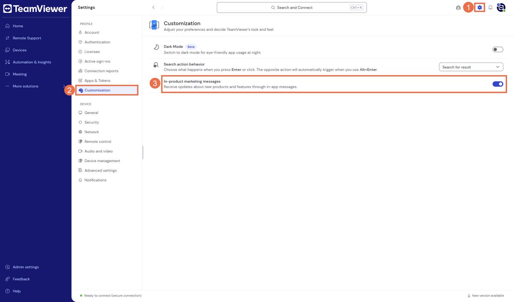
Task: Open the Search for result dropdown
Action: pyautogui.click(x=471, y=67)
